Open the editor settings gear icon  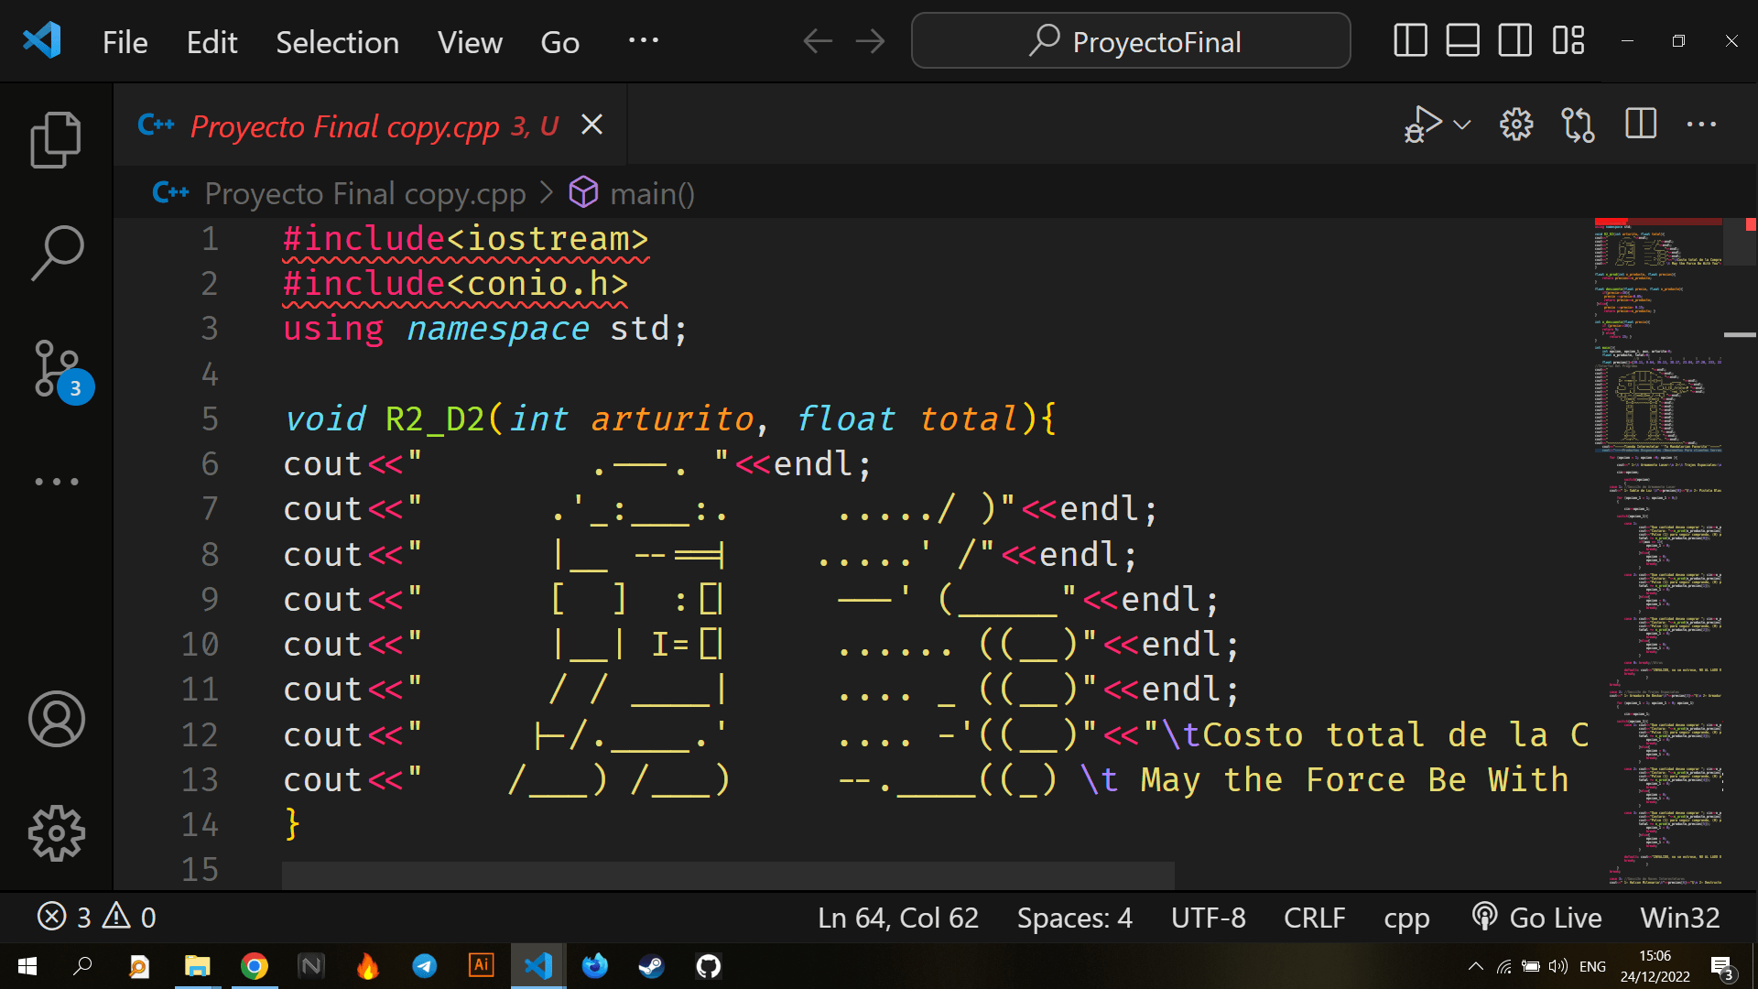pyautogui.click(x=1516, y=125)
